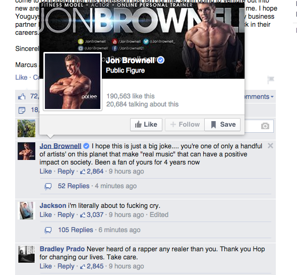Follow Jon Brownell from the hovercard
297x275 pixels.
coord(185,125)
